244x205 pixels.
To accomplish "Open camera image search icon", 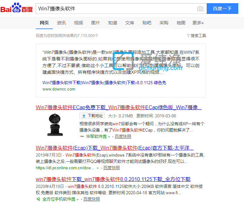I will (x=200, y=9).
